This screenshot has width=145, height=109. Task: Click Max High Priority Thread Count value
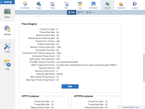pos(57,80)
